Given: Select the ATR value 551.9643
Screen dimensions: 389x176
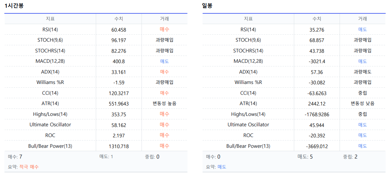Looking at the screenshot, I should pos(119,104).
